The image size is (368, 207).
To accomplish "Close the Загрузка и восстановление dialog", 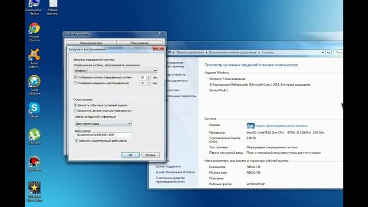I will coord(159,48).
